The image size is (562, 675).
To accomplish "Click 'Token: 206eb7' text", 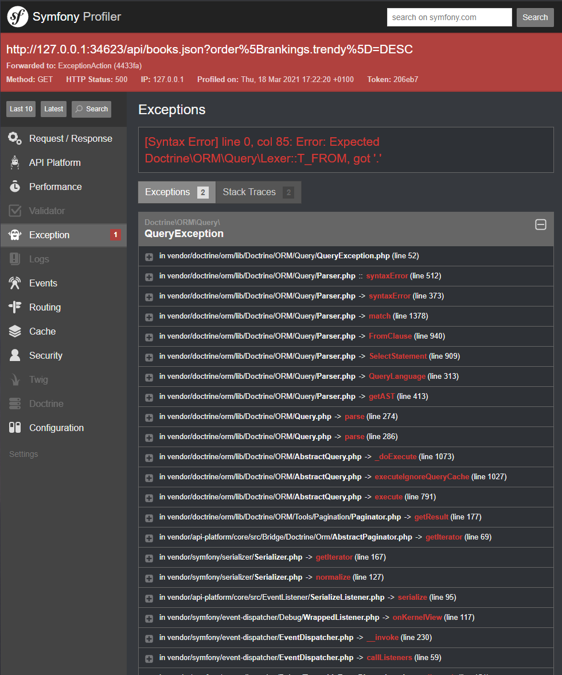I will 393,80.
